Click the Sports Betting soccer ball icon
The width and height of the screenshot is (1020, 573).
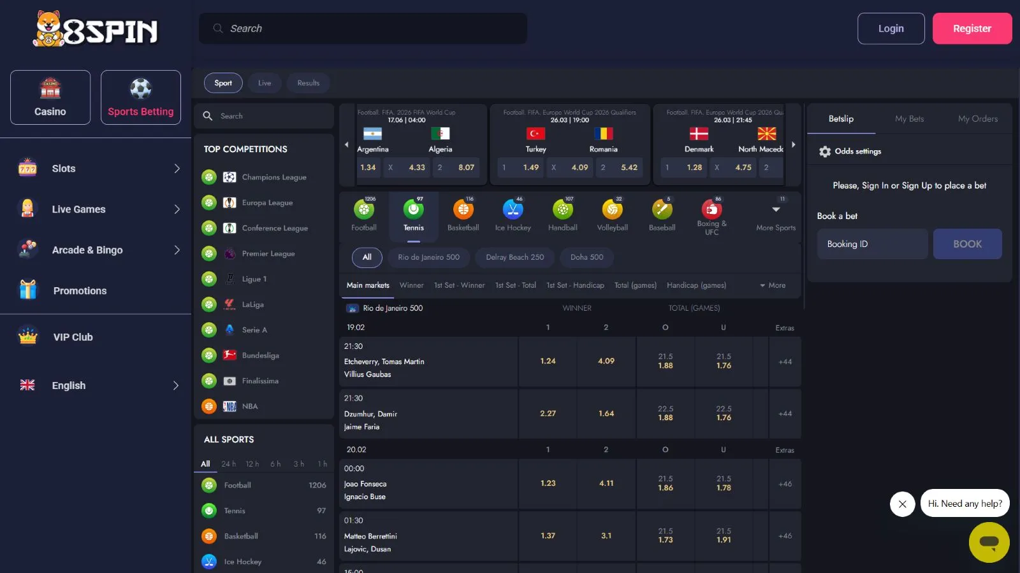coord(140,89)
